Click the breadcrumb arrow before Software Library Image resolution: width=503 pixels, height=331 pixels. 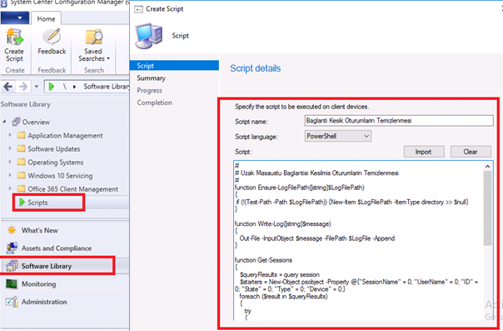74,87
